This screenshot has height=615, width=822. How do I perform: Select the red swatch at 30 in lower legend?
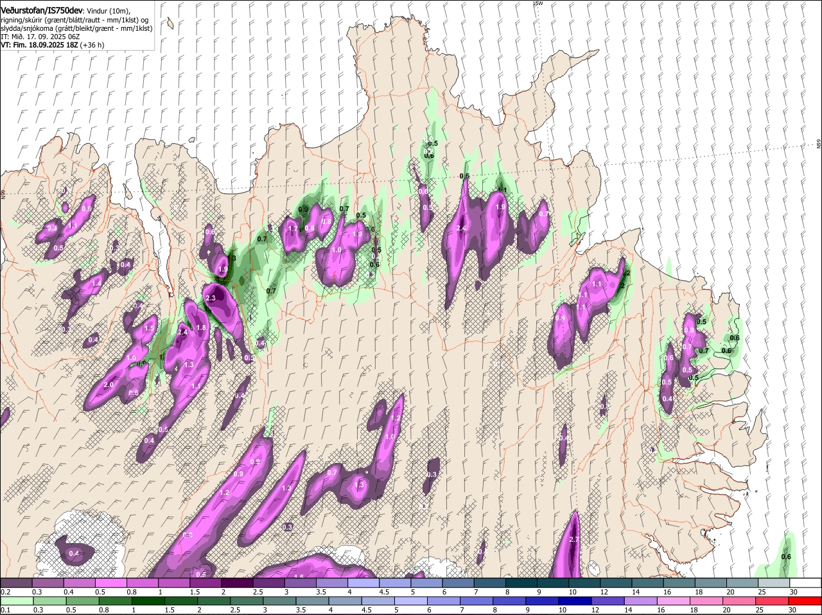[x=804, y=601]
